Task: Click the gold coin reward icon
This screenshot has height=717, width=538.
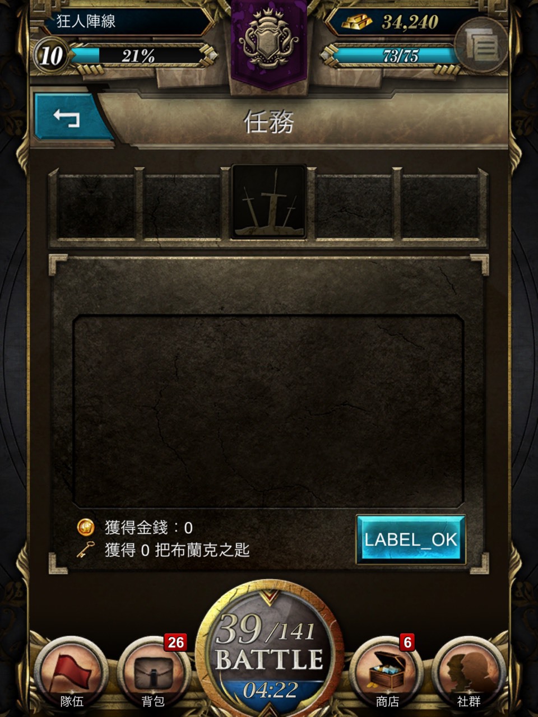Action: (x=85, y=527)
